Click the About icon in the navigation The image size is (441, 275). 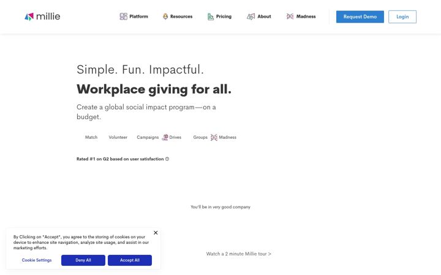click(x=251, y=16)
